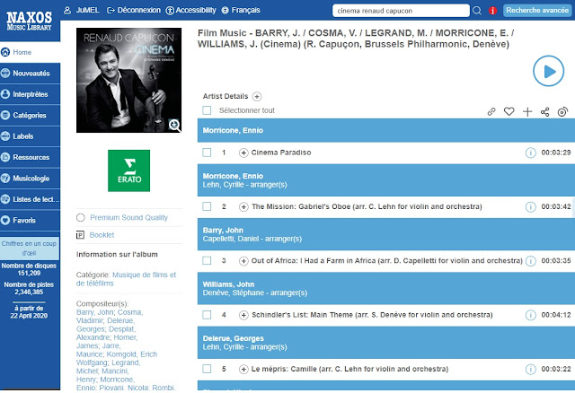The height and width of the screenshot is (393, 575).
Task: Click Williams, John composer header
Action: (228, 284)
